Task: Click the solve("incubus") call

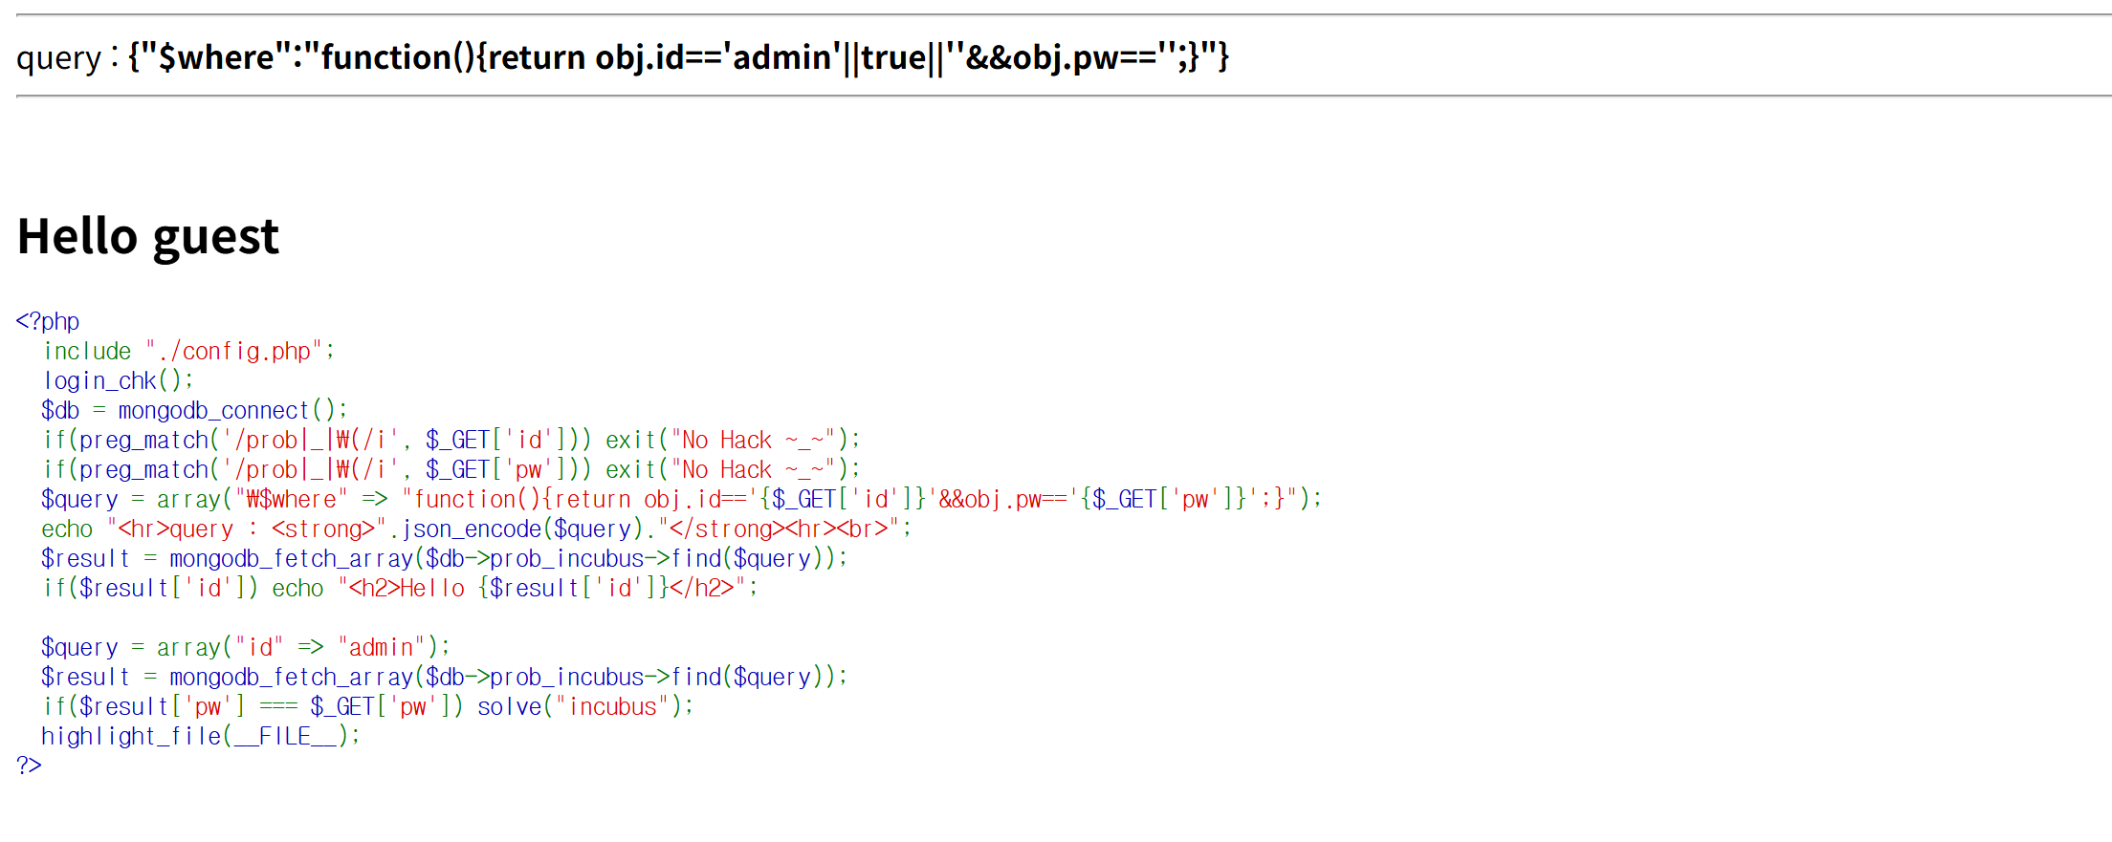Action: coord(583,707)
